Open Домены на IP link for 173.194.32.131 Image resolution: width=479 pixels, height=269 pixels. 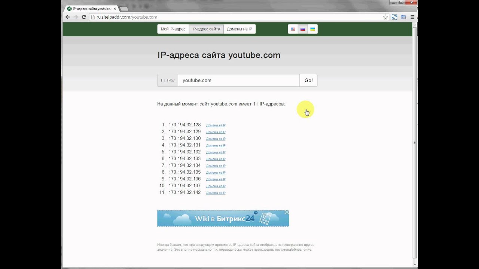216,146
